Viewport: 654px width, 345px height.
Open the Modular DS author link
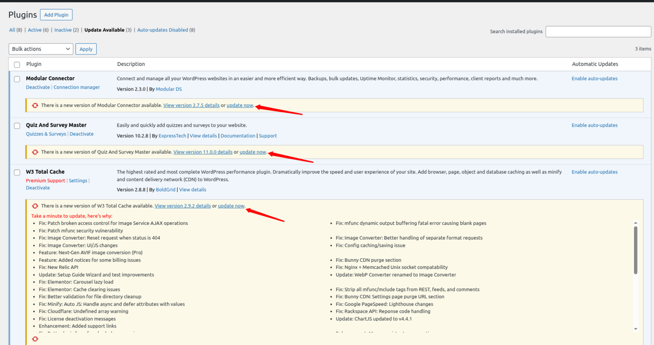click(x=169, y=89)
